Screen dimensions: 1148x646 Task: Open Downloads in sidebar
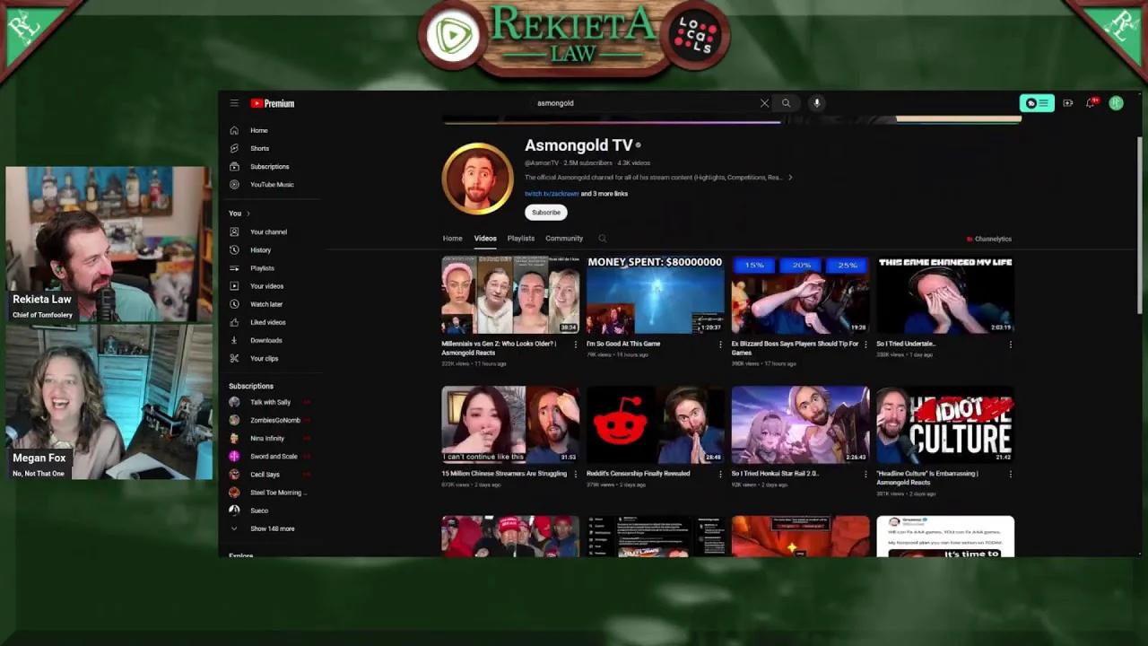tap(265, 340)
